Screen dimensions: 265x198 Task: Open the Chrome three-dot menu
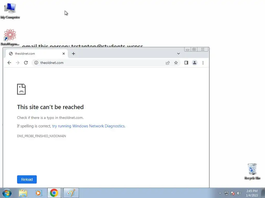point(203,63)
